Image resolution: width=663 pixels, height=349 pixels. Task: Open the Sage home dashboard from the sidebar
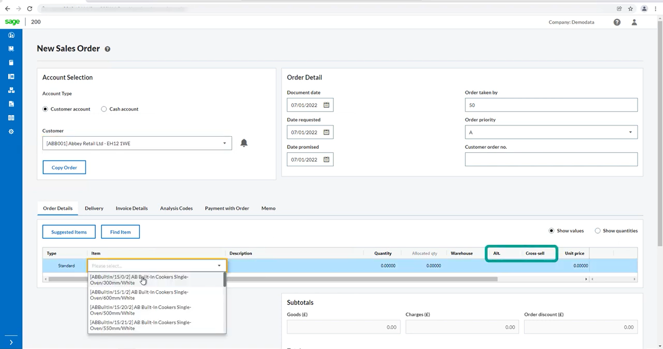pos(12,35)
